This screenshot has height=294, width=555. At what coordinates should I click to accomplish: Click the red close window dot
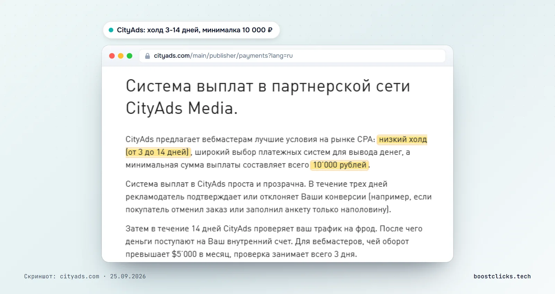click(x=112, y=56)
